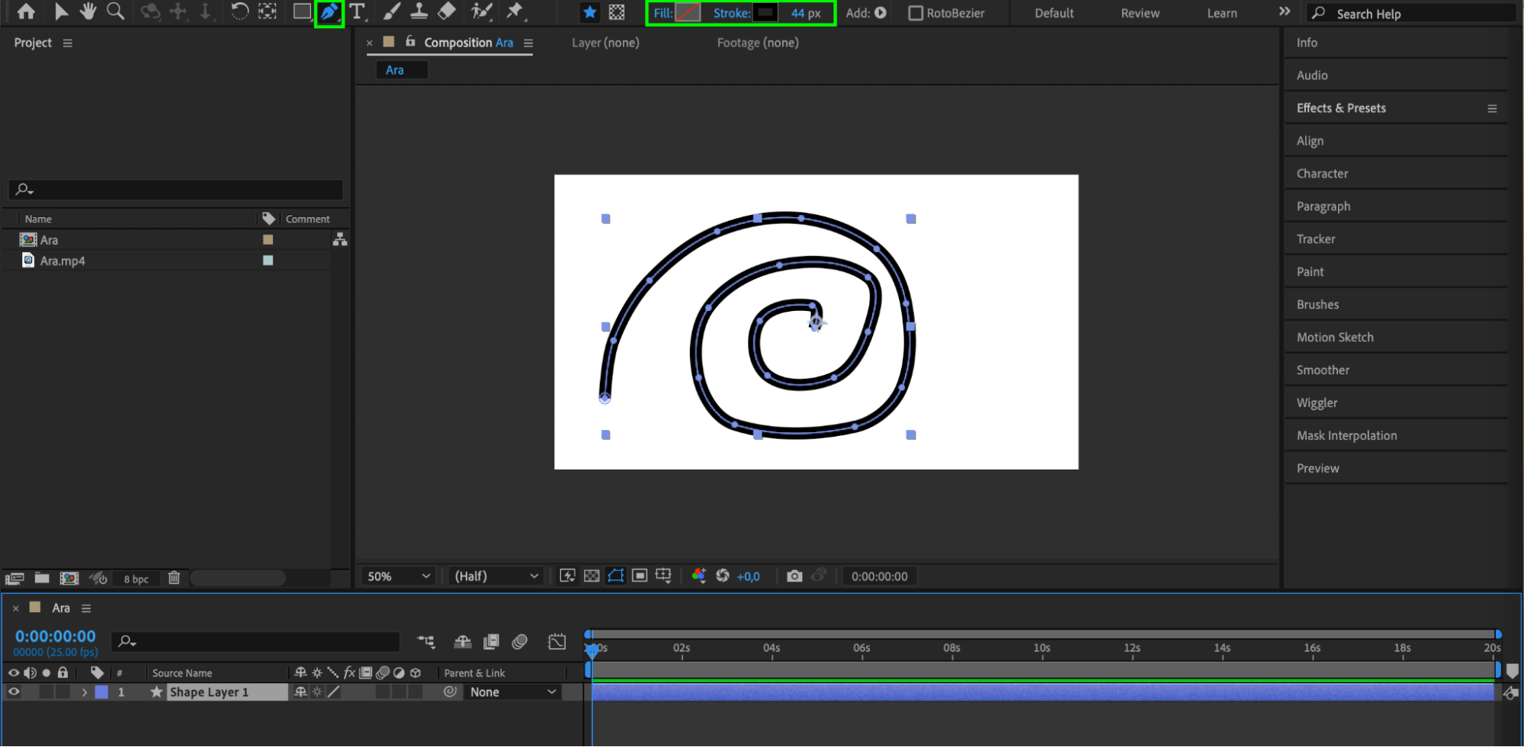Viewport: 1524px width, 747px height.
Task: Open the Effects & Presets panel
Action: click(1341, 108)
